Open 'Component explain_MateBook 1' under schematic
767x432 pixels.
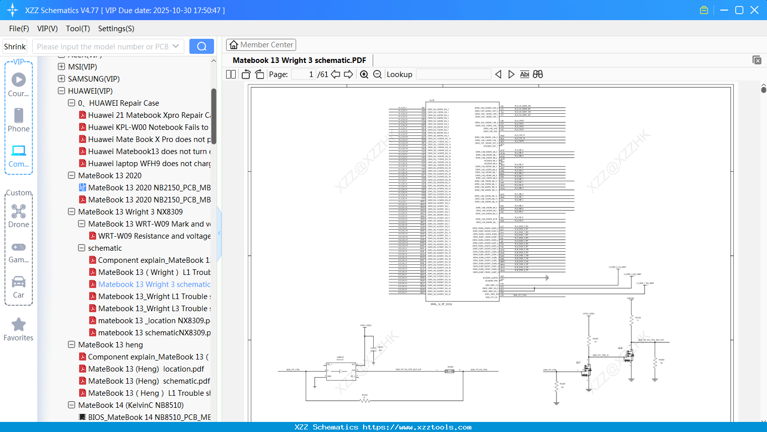click(155, 260)
